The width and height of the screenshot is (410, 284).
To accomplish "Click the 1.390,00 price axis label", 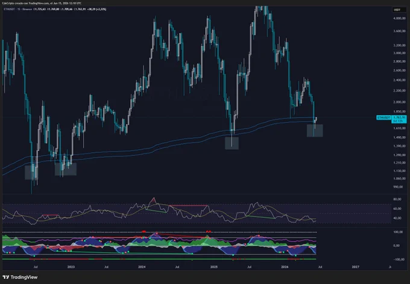I will tap(399, 146).
